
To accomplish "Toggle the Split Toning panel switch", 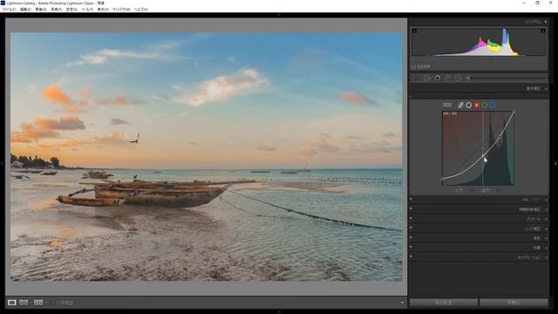I will (x=411, y=209).
